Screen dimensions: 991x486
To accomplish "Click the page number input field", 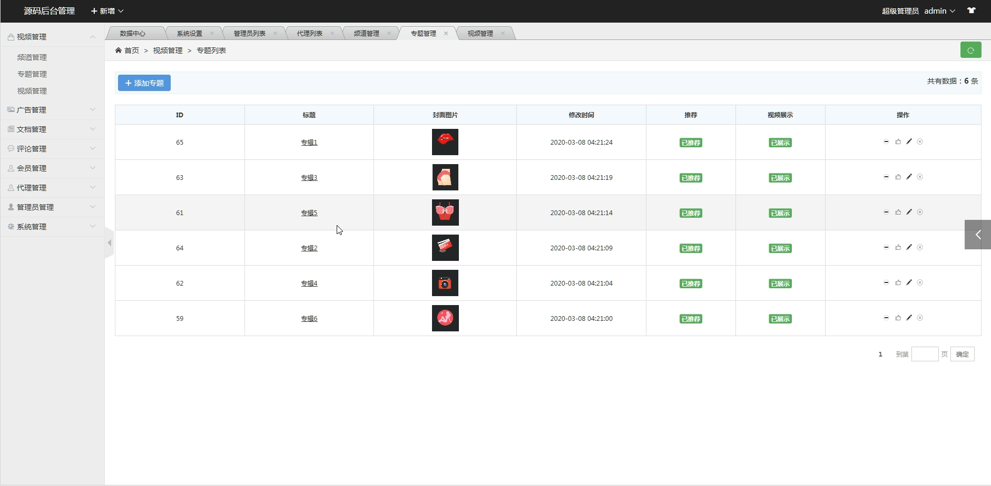I will pos(925,354).
